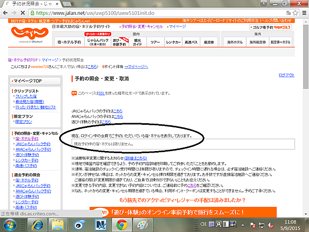Image resolution: width=309 pixels, height=232 pixels.
Task: Select the 宿・ホテル予約 navigation tab
Action: (69, 42)
